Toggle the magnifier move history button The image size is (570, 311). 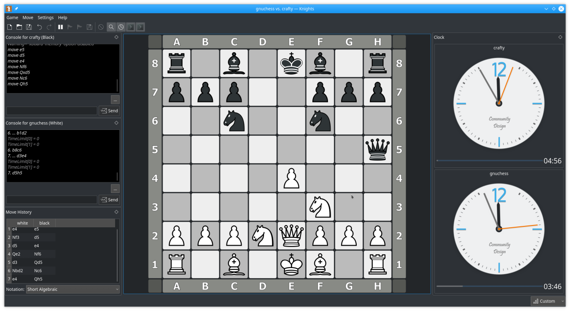point(111,27)
